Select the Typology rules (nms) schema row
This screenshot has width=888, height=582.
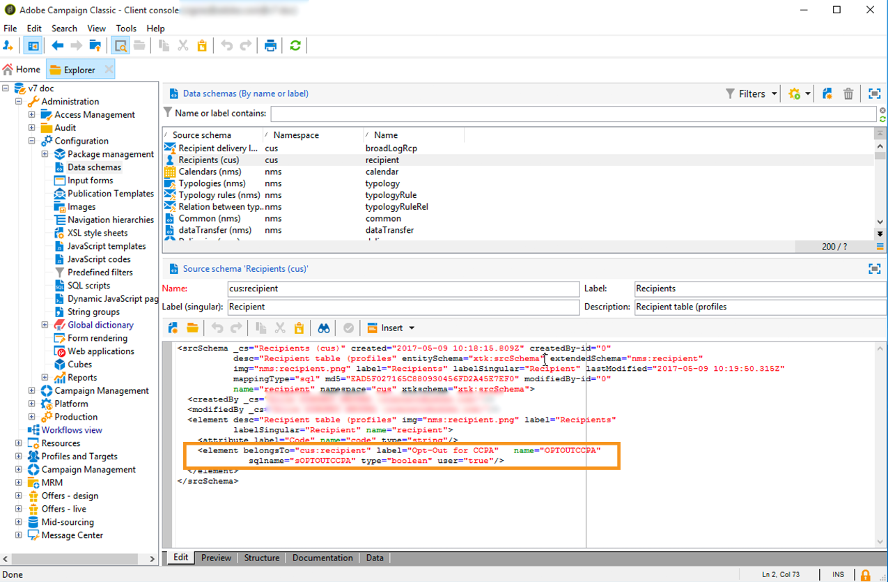click(217, 195)
